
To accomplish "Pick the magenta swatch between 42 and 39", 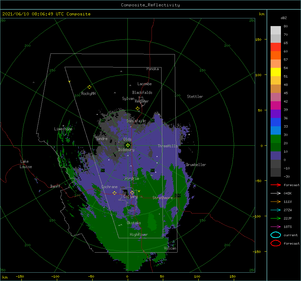I will (276, 106).
